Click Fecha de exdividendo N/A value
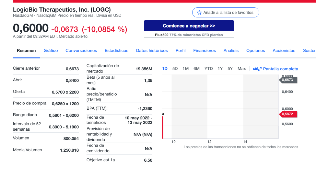Screen dimensions: 316x171 pos(148,148)
